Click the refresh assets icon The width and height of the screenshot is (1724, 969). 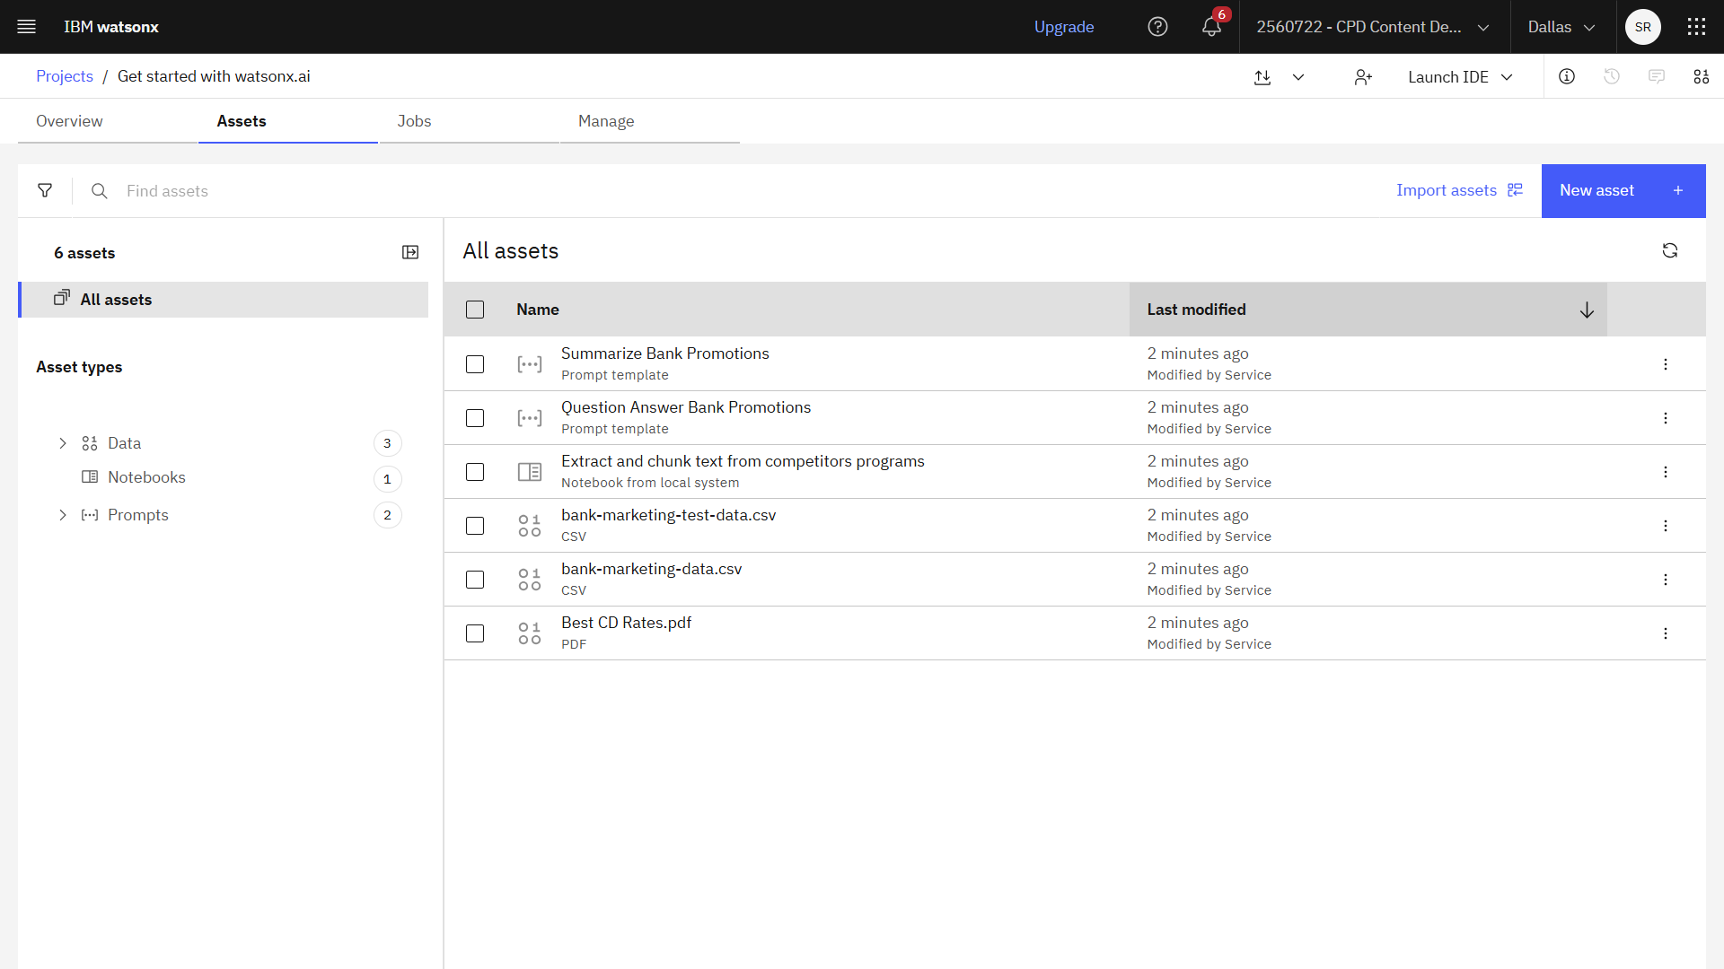pyautogui.click(x=1669, y=250)
